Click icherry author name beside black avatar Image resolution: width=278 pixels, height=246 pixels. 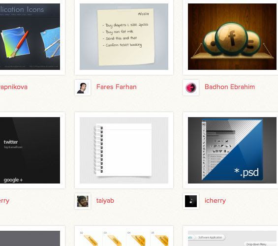click(x=215, y=201)
